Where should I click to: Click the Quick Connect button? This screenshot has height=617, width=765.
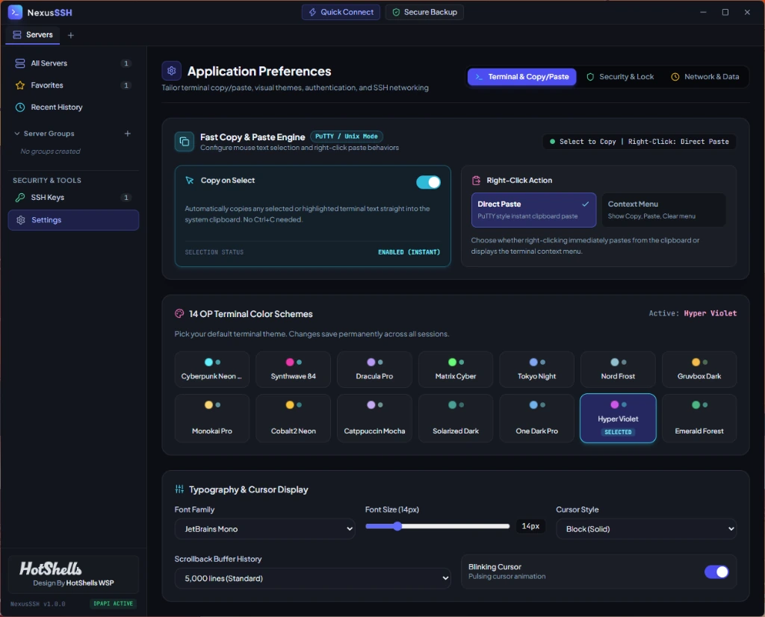point(341,12)
